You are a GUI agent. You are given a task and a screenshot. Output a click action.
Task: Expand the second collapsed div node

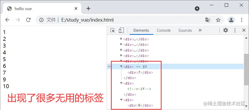pos(121,44)
